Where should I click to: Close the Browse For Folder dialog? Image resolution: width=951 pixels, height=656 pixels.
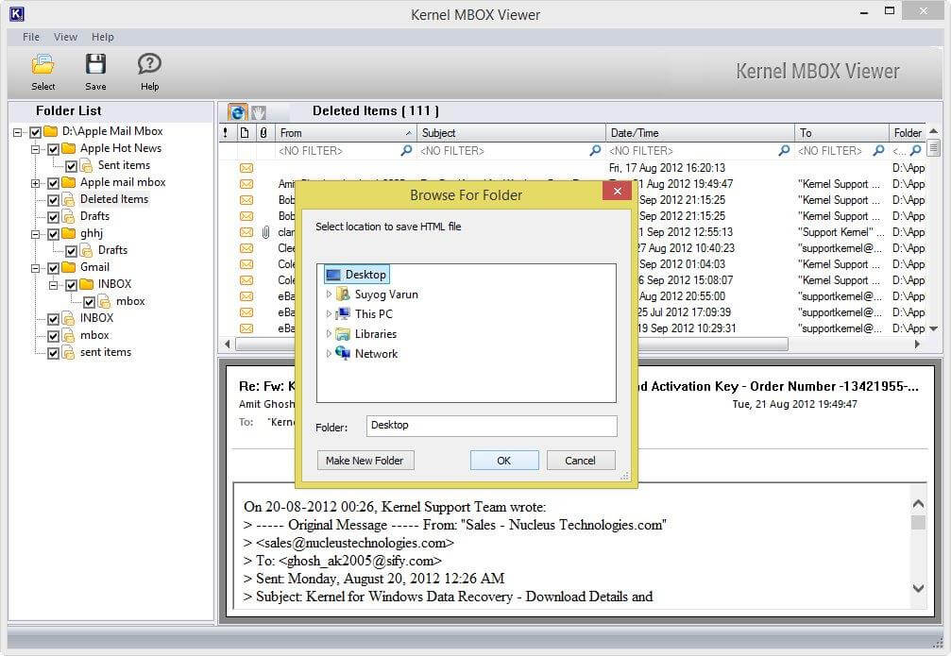[617, 192]
